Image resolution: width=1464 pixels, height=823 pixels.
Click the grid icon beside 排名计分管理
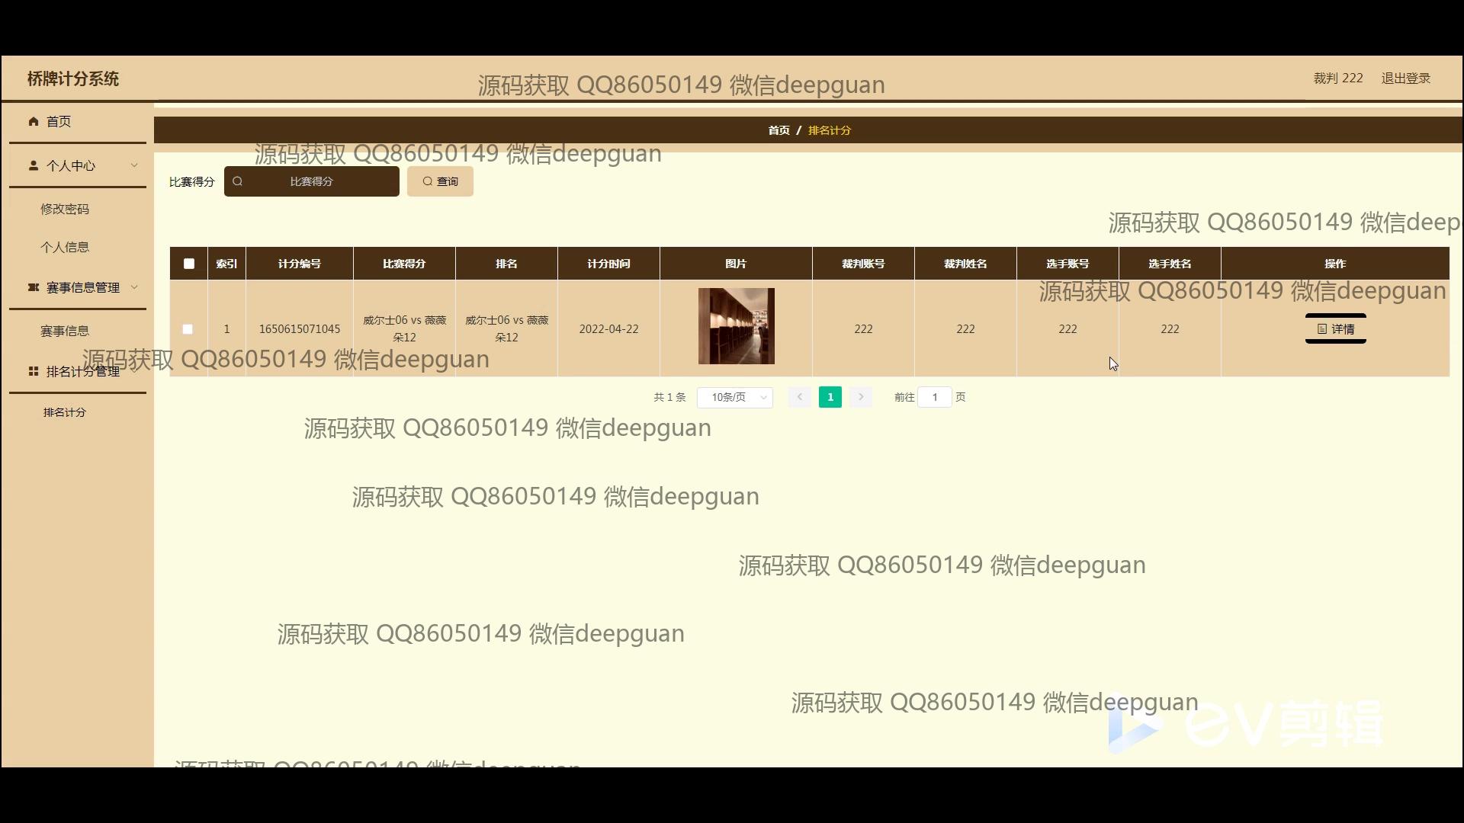(x=34, y=371)
